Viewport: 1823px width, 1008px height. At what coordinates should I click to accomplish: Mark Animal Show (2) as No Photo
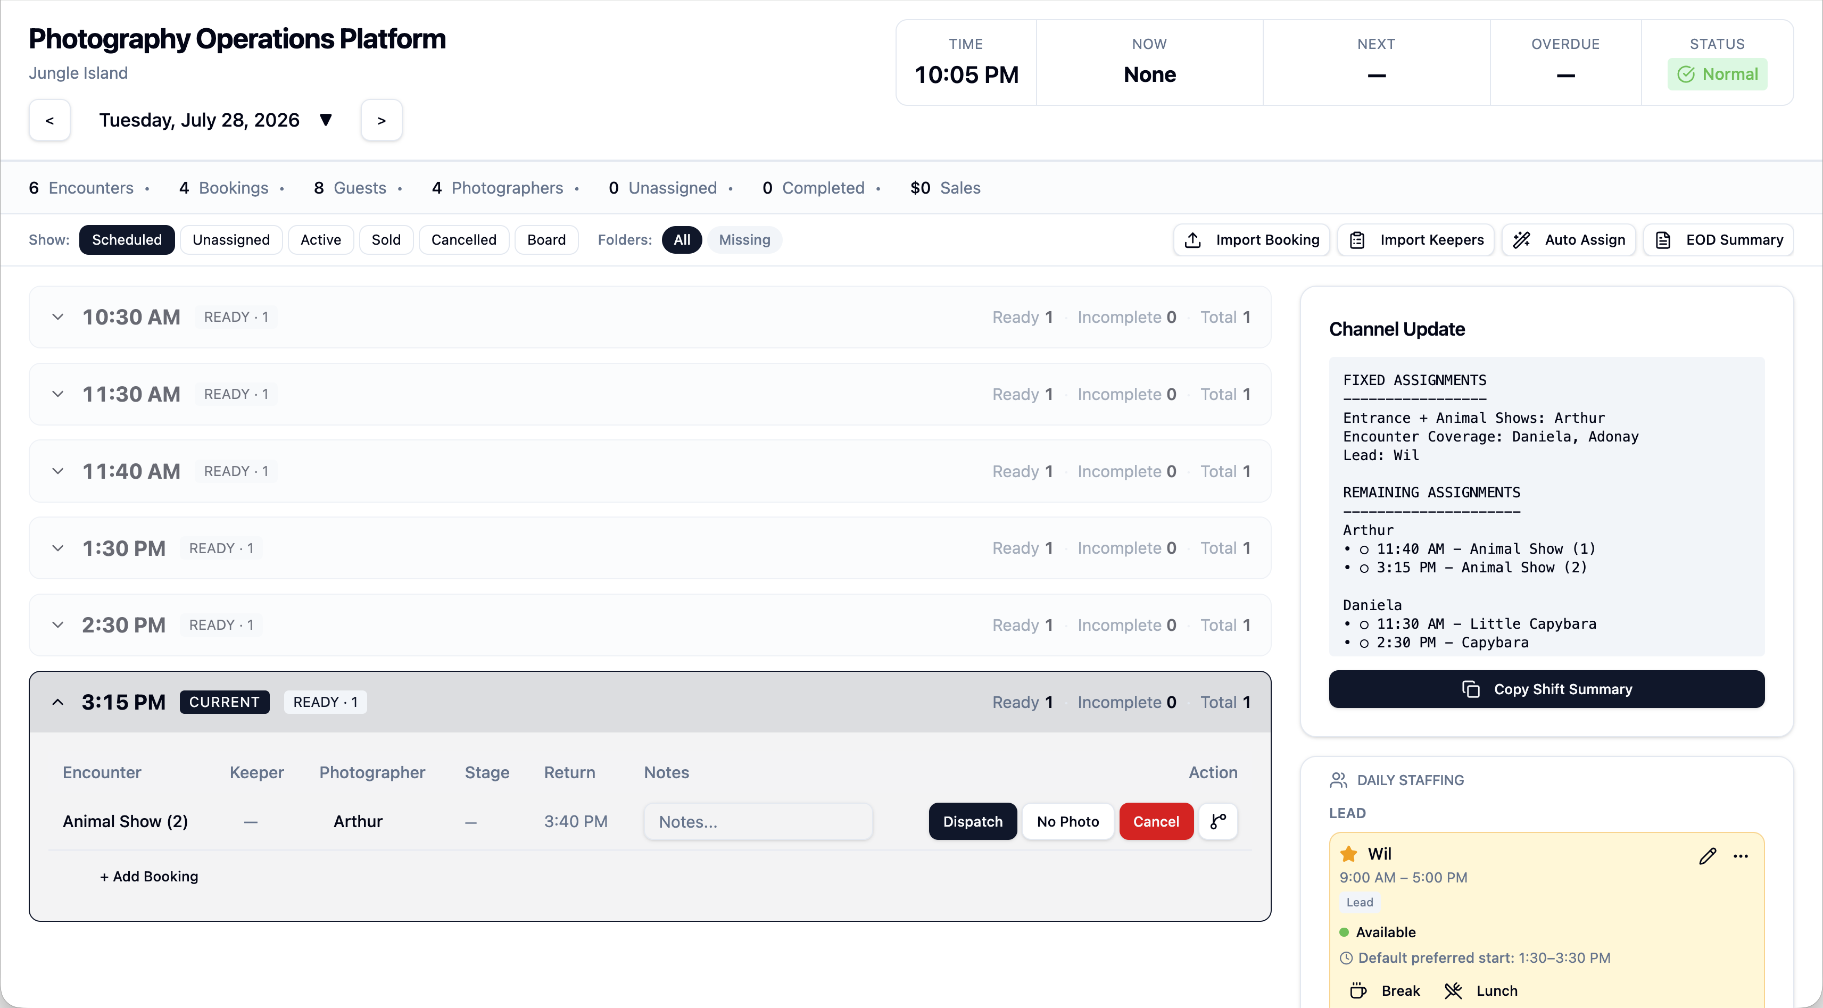(1068, 821)
